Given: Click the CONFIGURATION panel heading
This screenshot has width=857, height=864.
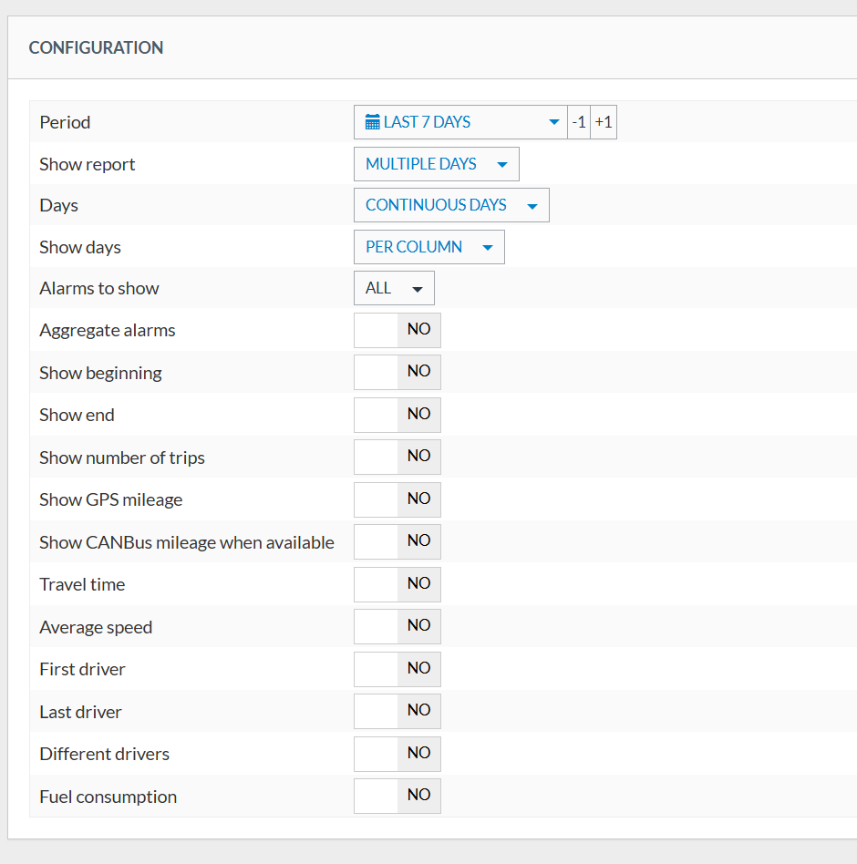Looking at the screenshot, I should [96, 48].
